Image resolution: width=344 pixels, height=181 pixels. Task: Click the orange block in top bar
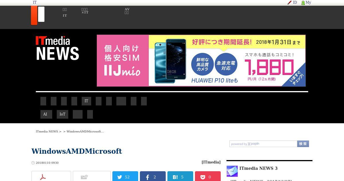click(34, 15)
